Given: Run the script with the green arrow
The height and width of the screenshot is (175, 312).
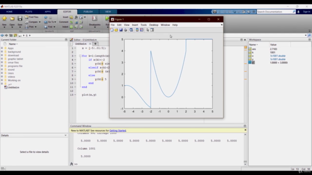Looking at the screenshot, I should point(107,18).
